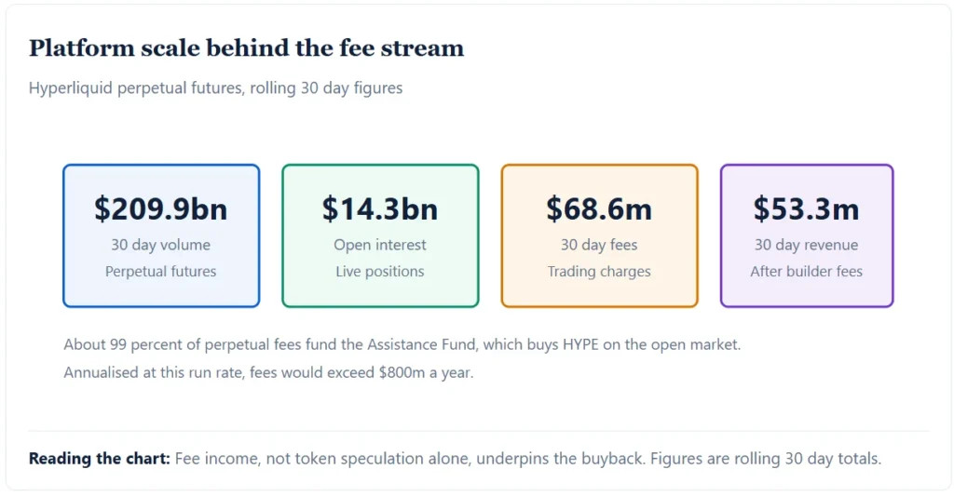Select the $14.3bn Open interest card
954x496 pixels.
pos(380,235)
